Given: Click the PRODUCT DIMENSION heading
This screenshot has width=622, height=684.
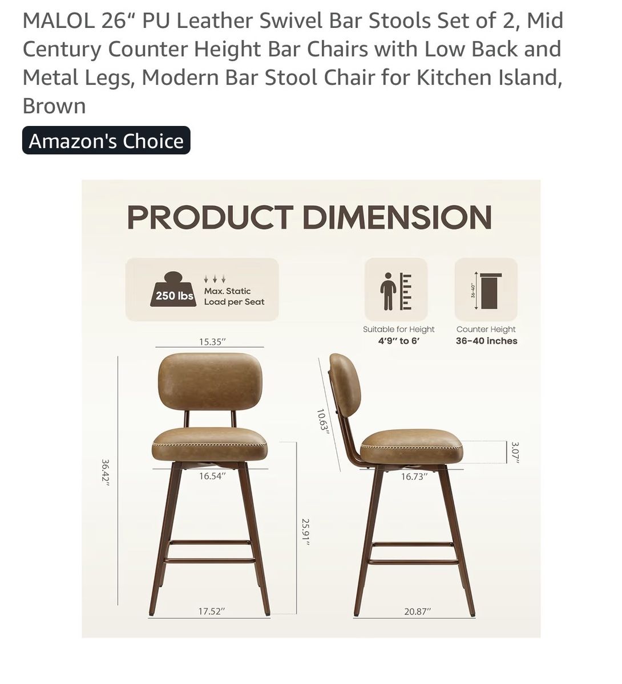Looking at the screenshot, I should tap(309, 218).
